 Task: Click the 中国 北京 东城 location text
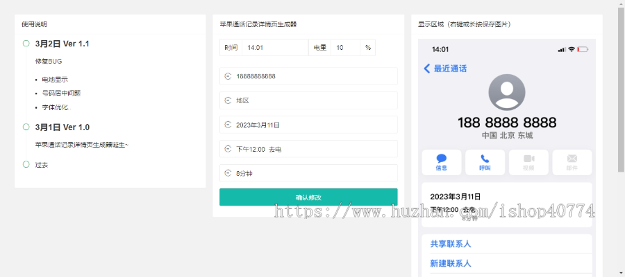(x=507, y=136)
